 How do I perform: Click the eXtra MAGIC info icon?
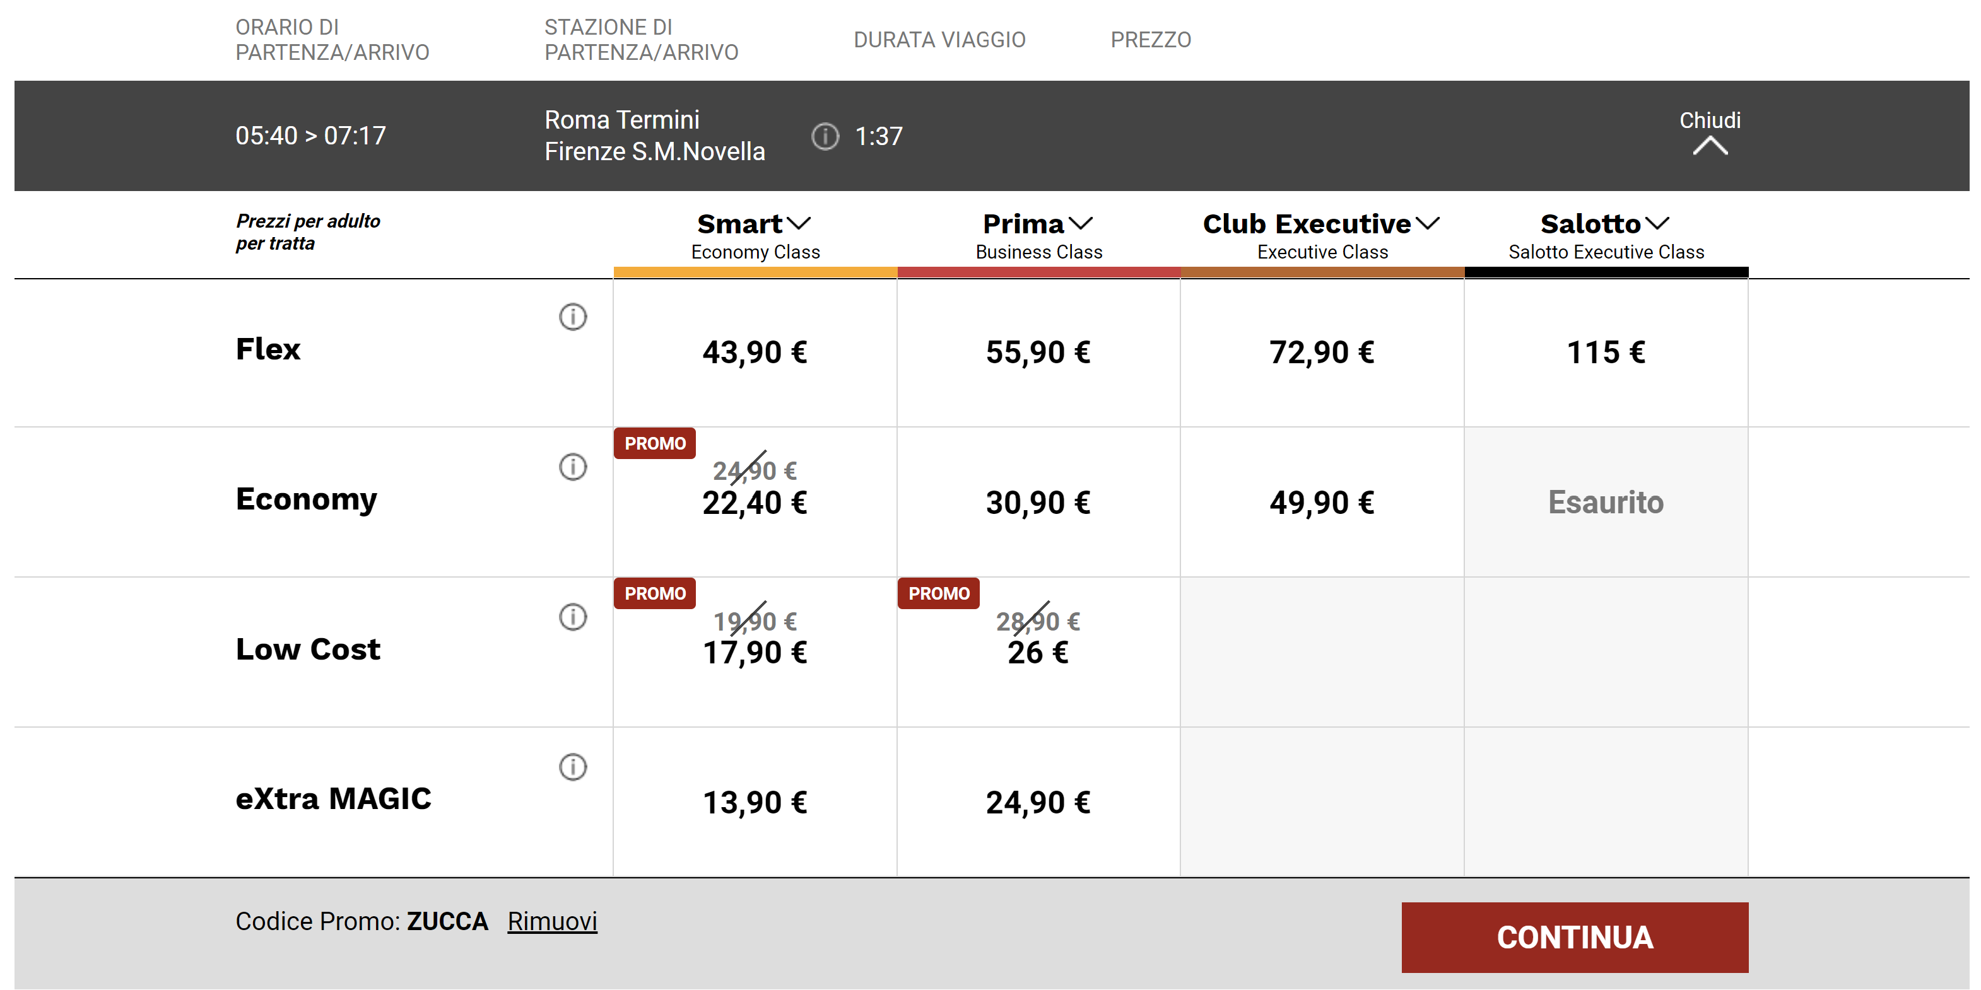pyautogui.click(x=572, y=766)
